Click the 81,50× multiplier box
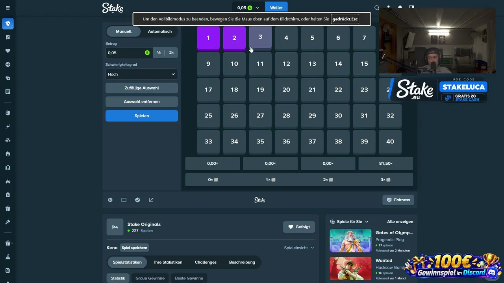 click(x=386, y=164)
